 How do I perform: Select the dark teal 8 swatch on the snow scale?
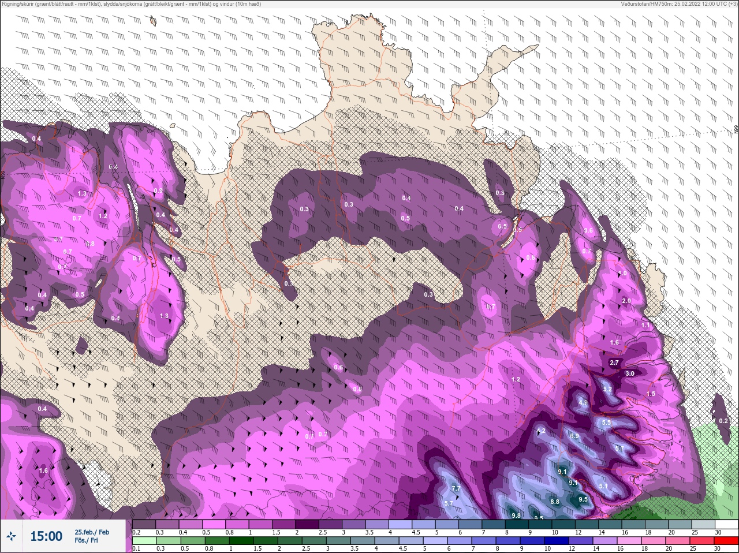point(517,525)
